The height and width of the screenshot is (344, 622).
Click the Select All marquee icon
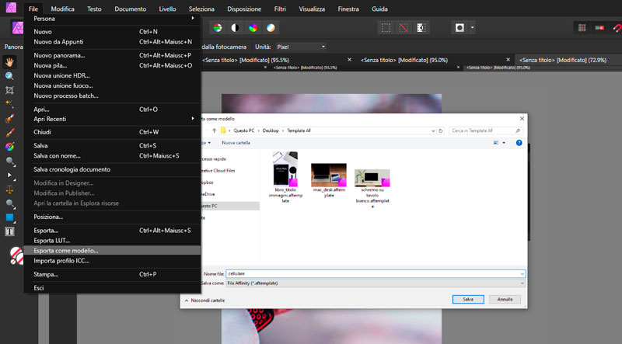coord(386,28)
